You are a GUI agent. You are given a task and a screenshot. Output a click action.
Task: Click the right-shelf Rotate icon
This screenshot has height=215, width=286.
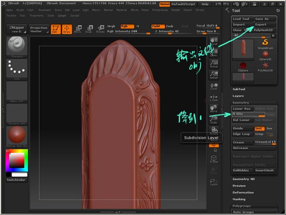214,131
